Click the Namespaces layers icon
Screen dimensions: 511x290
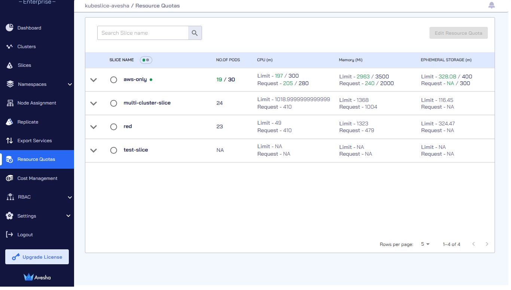10,84
